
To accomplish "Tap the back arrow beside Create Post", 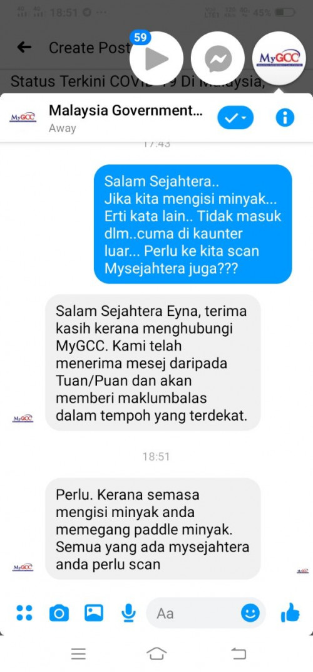I will (x=24, y=47).
